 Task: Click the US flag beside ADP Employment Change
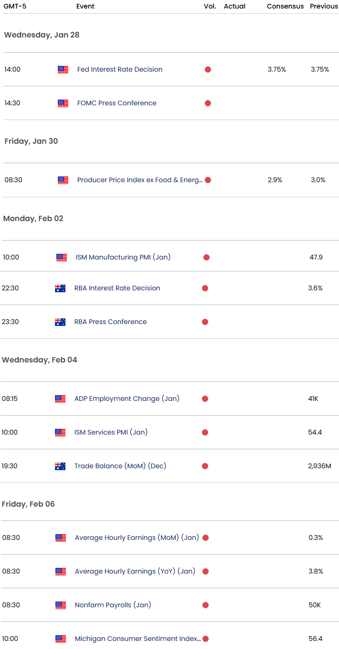point(60,399)
